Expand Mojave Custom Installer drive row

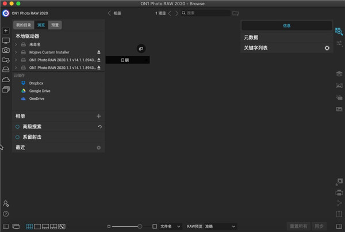click(16, 52)
